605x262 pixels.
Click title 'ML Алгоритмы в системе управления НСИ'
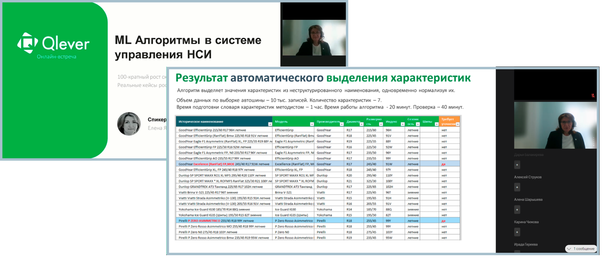188,47
